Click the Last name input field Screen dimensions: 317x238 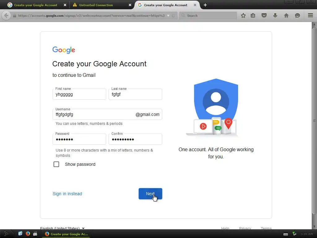135,94
